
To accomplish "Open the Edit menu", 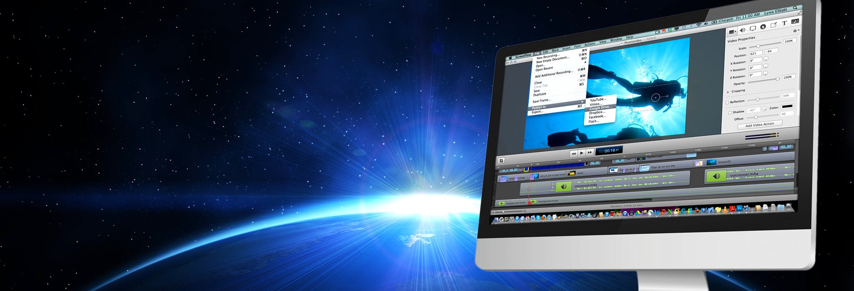I will click(545, 52).
